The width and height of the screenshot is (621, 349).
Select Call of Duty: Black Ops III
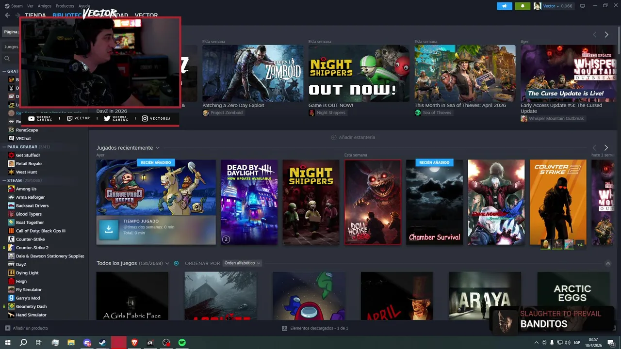pyautogui.click(x=40, y=231)
